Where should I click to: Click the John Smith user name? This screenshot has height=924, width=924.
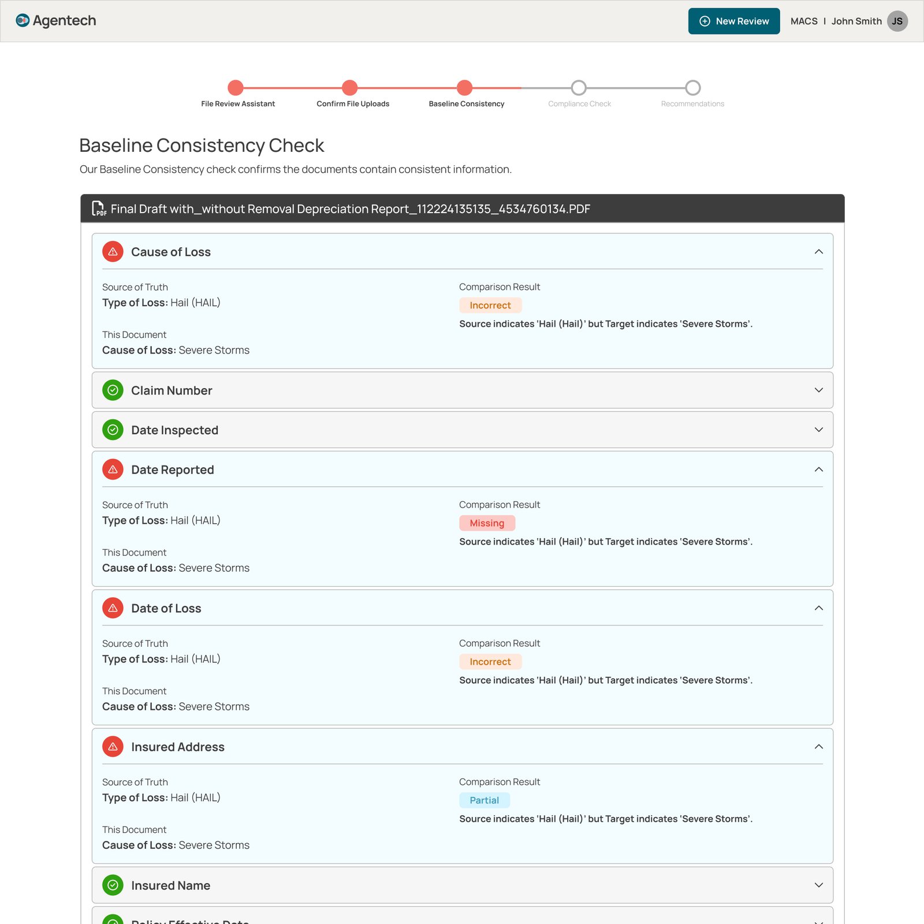coord(856,21)
